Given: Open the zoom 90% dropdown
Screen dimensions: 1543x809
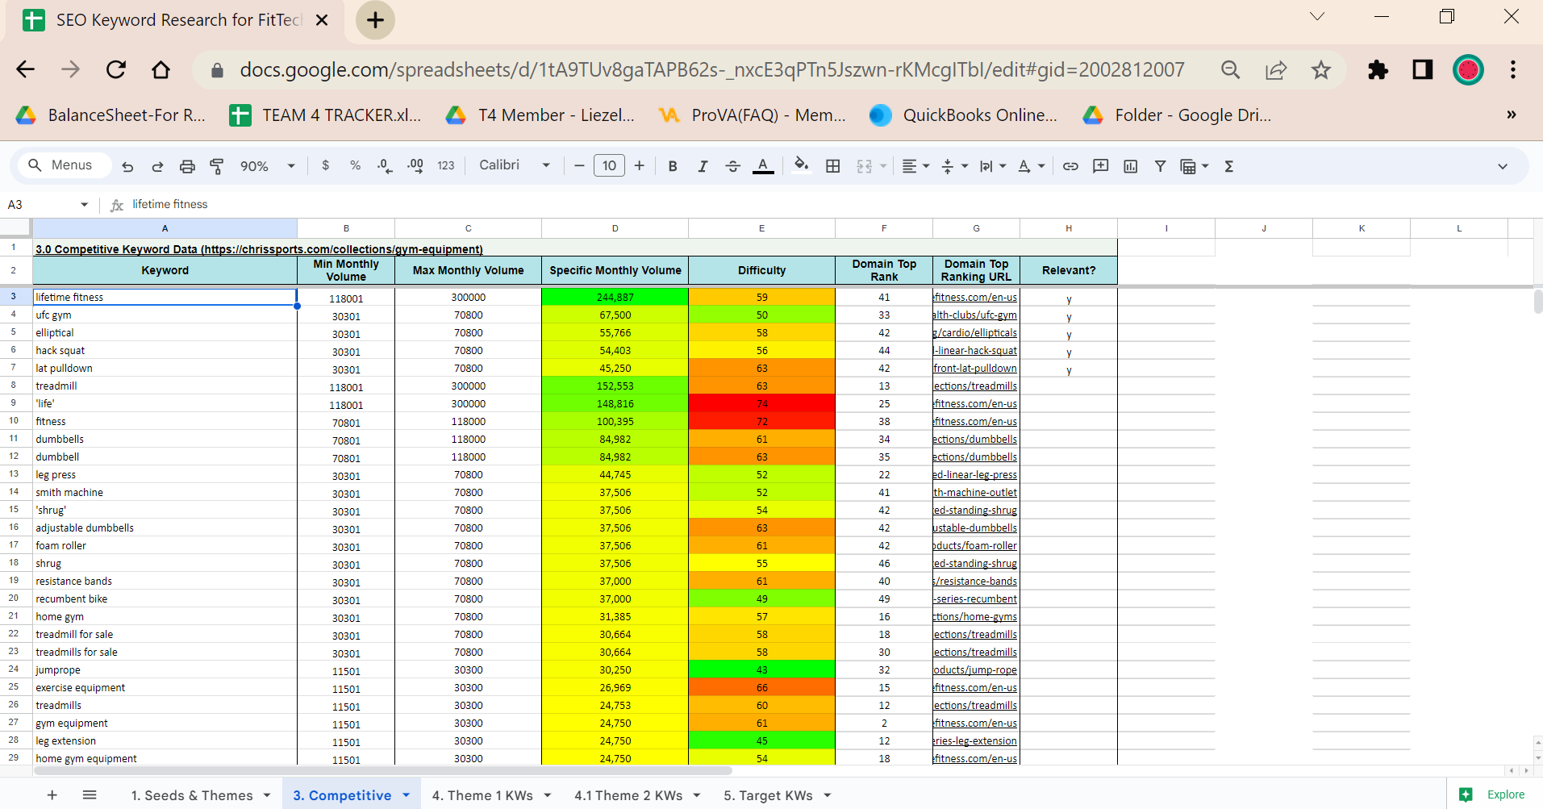Looking at the screenshot, I should click(267, 166).
